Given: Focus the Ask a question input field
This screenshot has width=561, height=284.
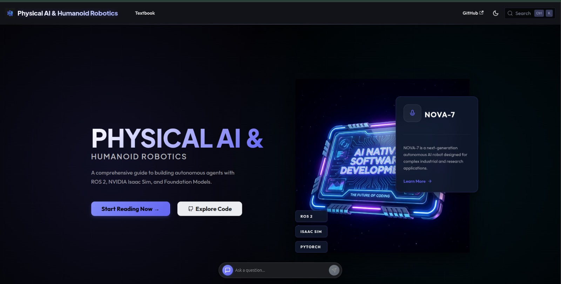Looking at the screenshot, I should pyautogui.click(x=279, y=270).
